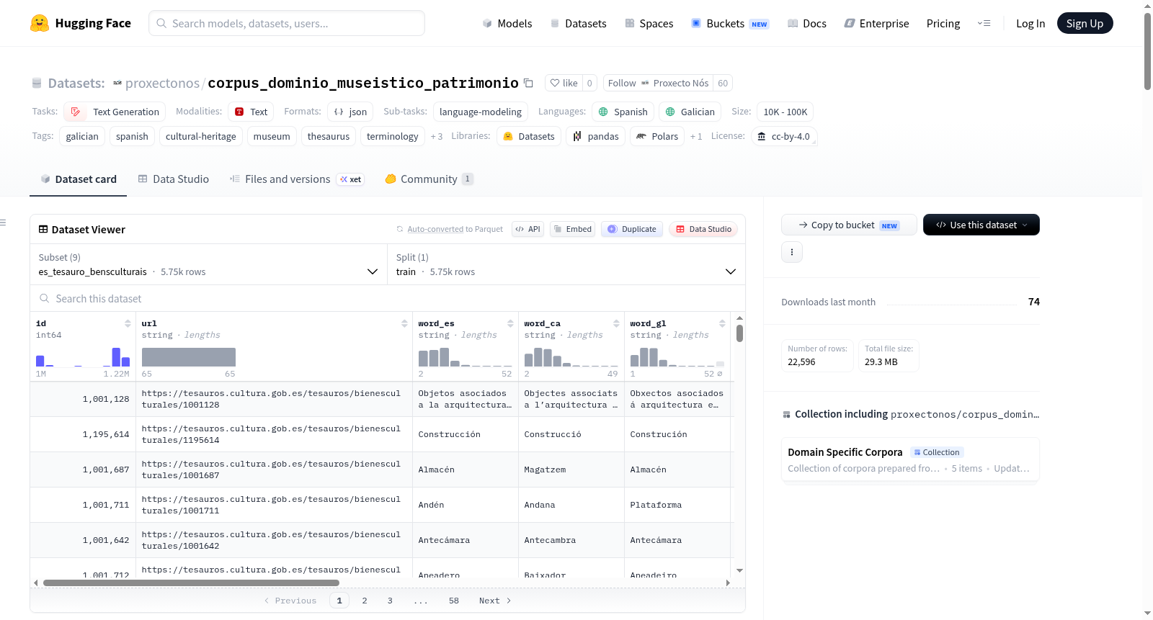This screenshot has width=1153, height=620.
Task: Open the navigation more-options menu icon
Action: point(984,23)
